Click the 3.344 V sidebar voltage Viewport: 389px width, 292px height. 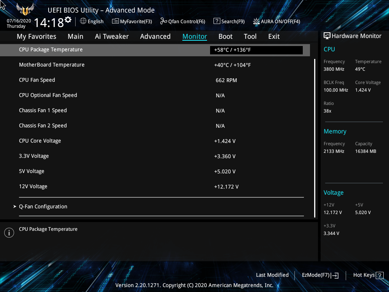point(331,233)
